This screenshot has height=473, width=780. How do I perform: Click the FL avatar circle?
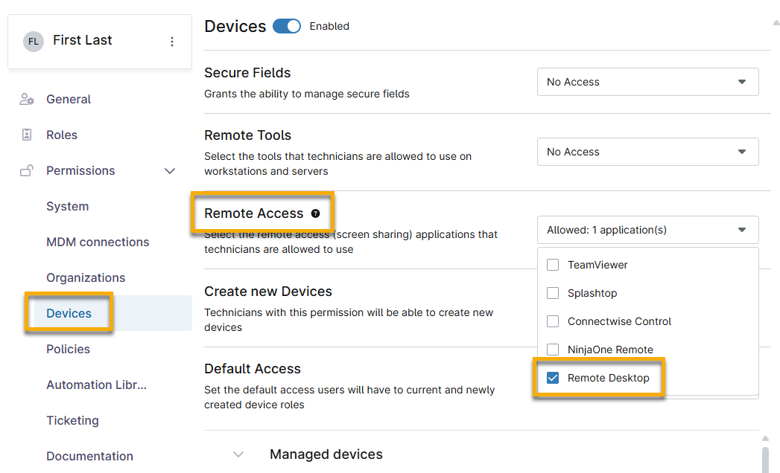(34, 41)
